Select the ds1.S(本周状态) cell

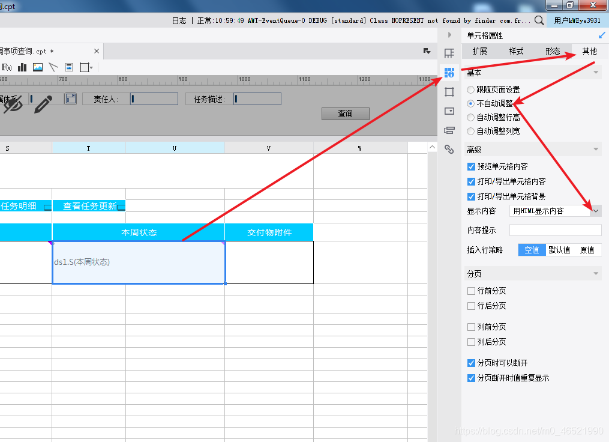click(x=139, y=262)
